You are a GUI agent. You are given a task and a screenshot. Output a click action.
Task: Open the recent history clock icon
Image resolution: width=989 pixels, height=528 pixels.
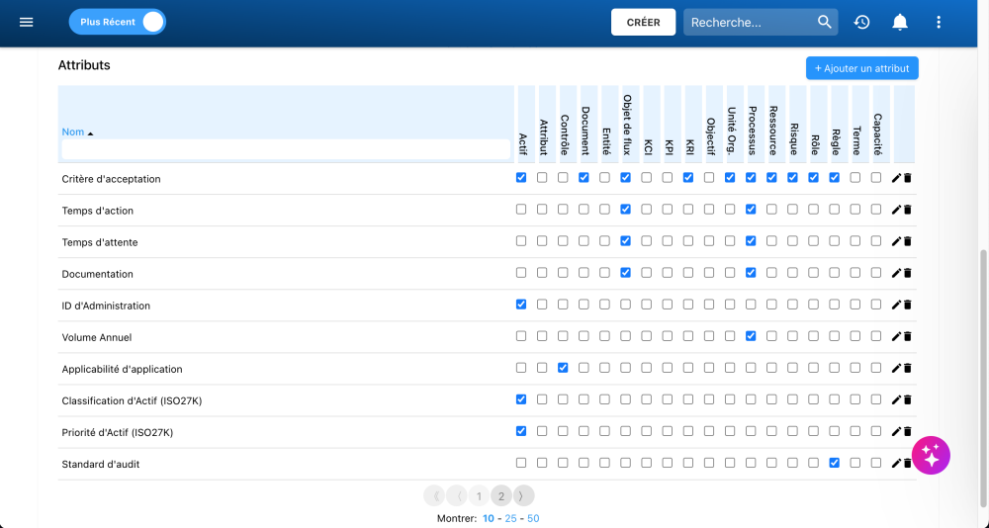click(x=861, y=22)
